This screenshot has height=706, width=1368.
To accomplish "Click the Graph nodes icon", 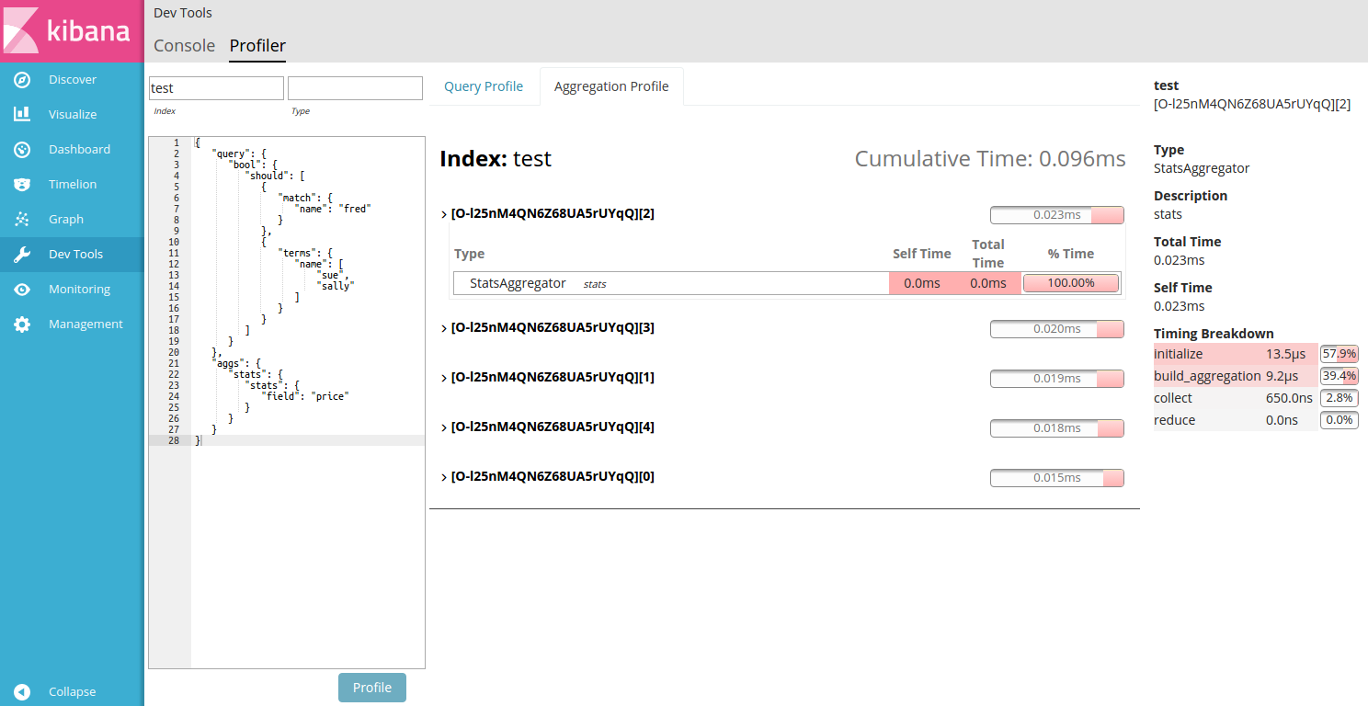I will coord(23,220).
